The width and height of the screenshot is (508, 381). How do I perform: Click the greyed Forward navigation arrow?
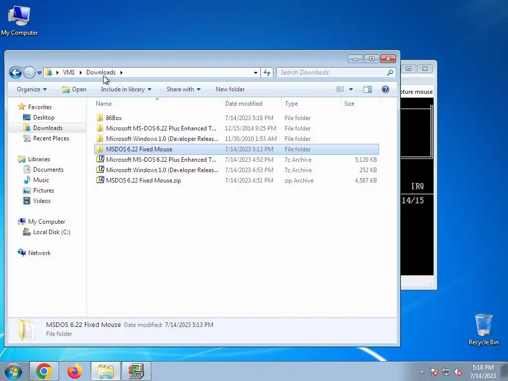tap(29, 72)
